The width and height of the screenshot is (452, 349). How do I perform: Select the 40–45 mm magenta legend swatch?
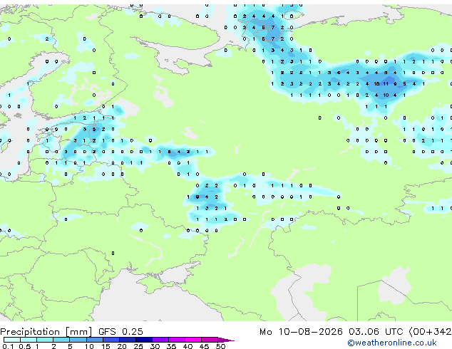[x=193, y=340]
